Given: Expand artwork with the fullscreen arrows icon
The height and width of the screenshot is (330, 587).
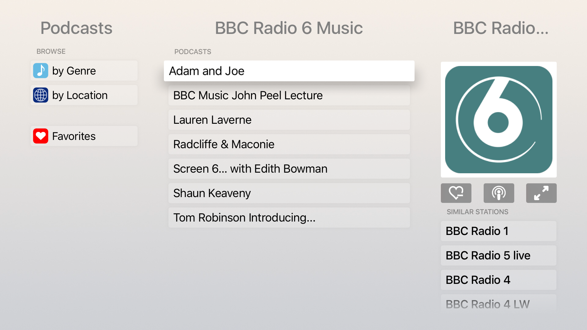Looking at the screenshot, I should tap(541, 193).
